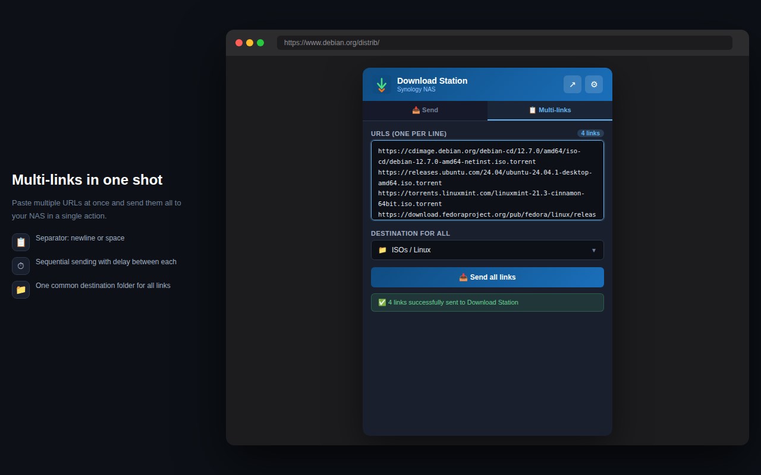Screen dimensions: 761x475
Task: Click the folder icon in destination dropdown
Action: click(382, 250)
